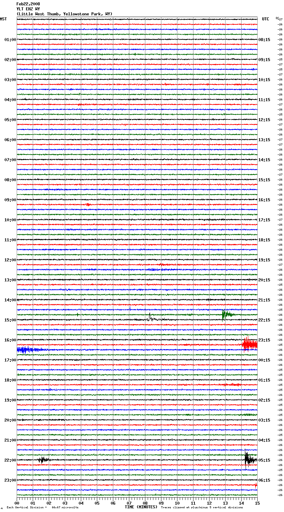The width and height of the screenshot is (284, 512).
Task: Click the 00:15 UTC time label
Action: (264, 360)
